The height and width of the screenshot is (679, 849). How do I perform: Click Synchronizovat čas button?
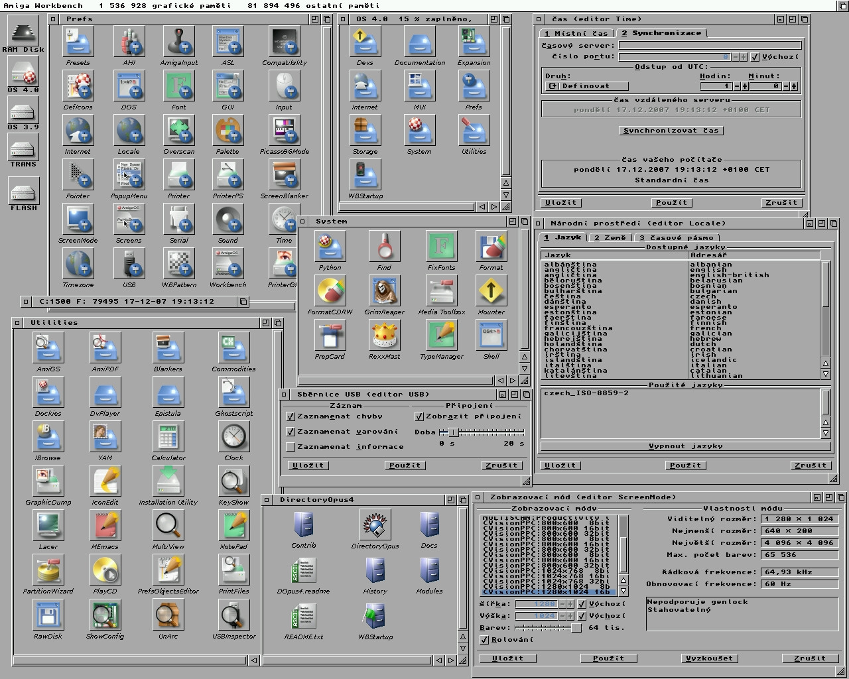pos(671,131)
